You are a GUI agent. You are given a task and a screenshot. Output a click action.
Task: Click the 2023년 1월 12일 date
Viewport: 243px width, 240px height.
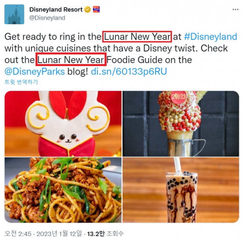(x=59, y=234)
